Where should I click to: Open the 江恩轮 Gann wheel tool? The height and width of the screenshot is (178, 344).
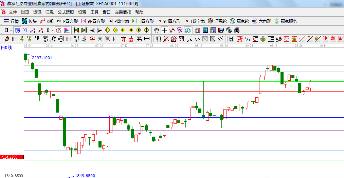218,21
